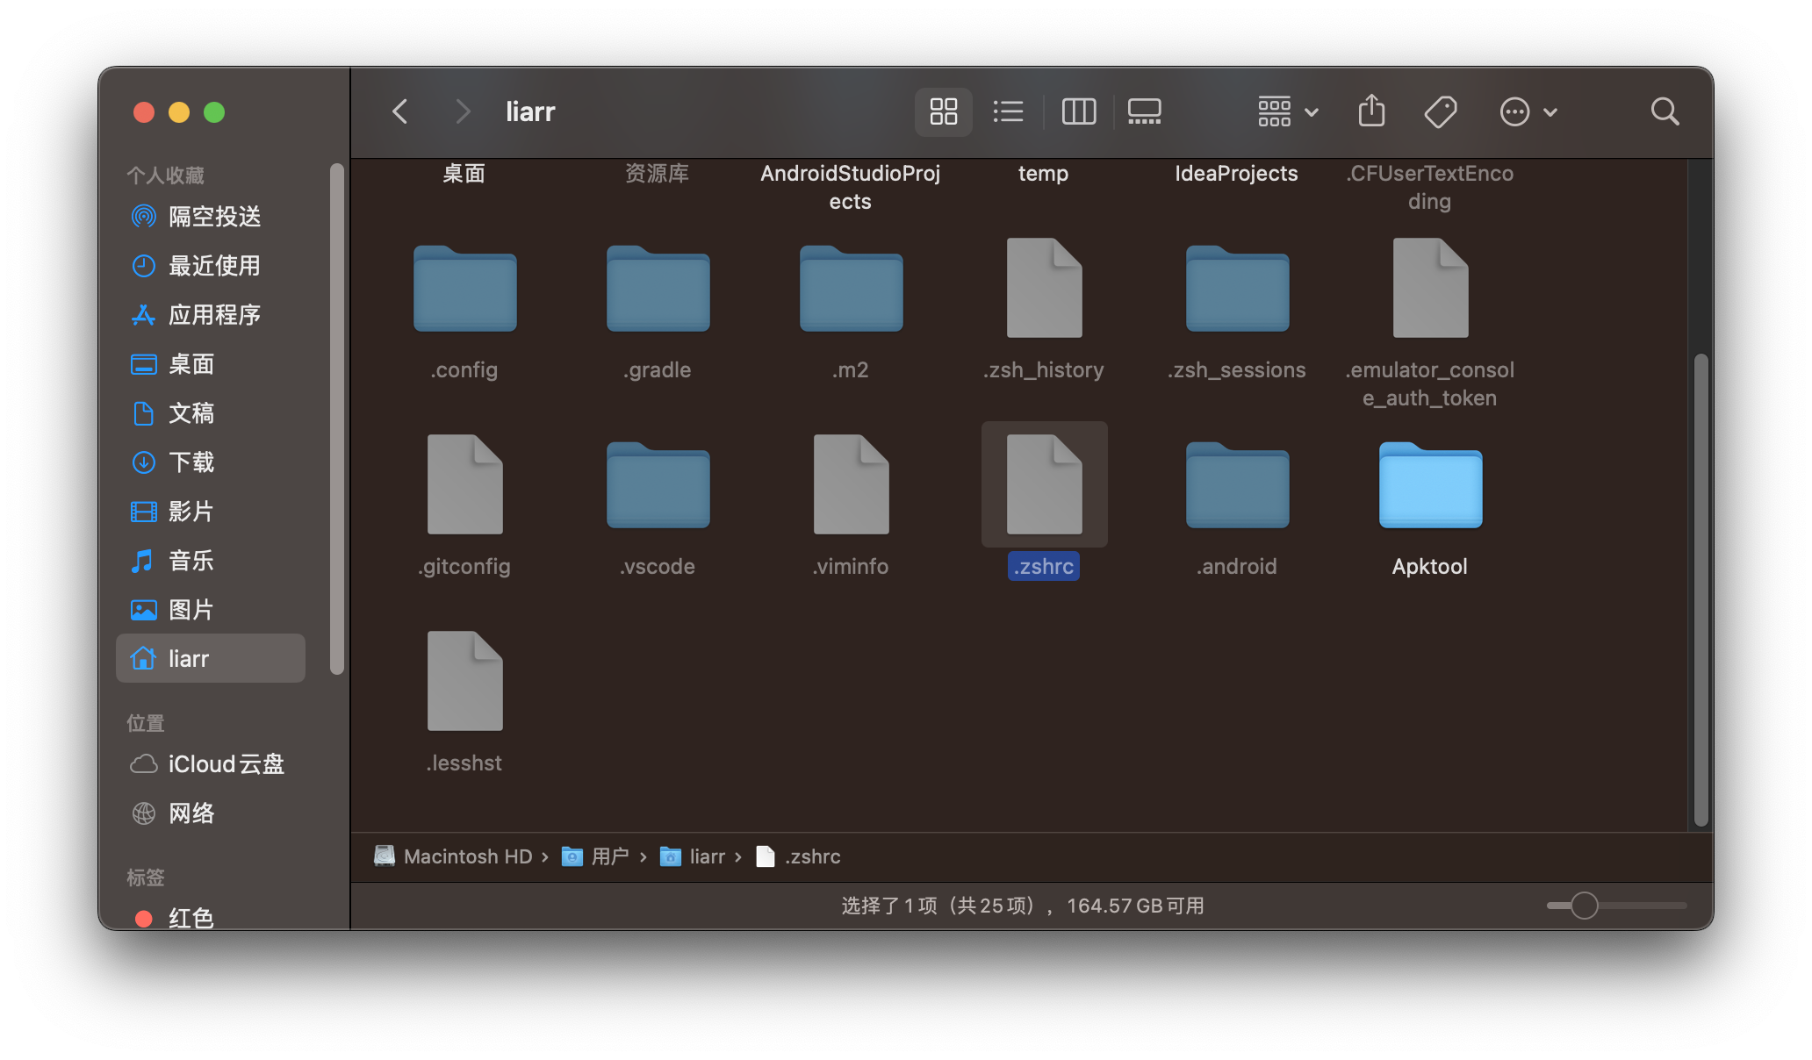Click the Share toolbar icon
The height and width of the screenshot is (1060, 1812).
[1371, 111]
